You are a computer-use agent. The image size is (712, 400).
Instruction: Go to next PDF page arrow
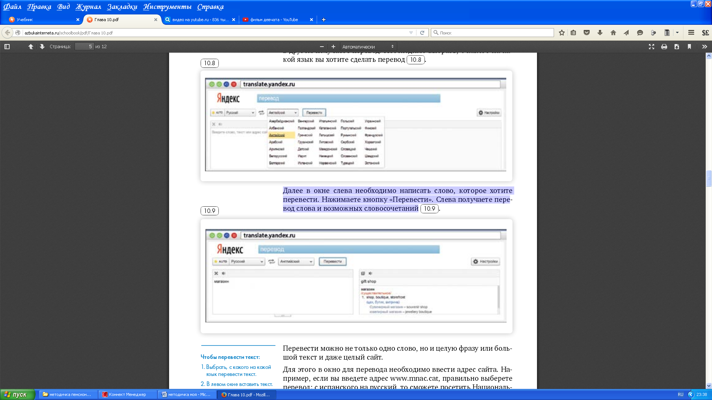coord(42,47)
